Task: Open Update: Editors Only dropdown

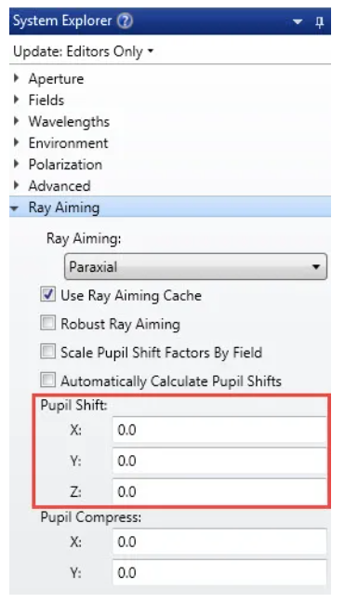Action: coord(84,51)
